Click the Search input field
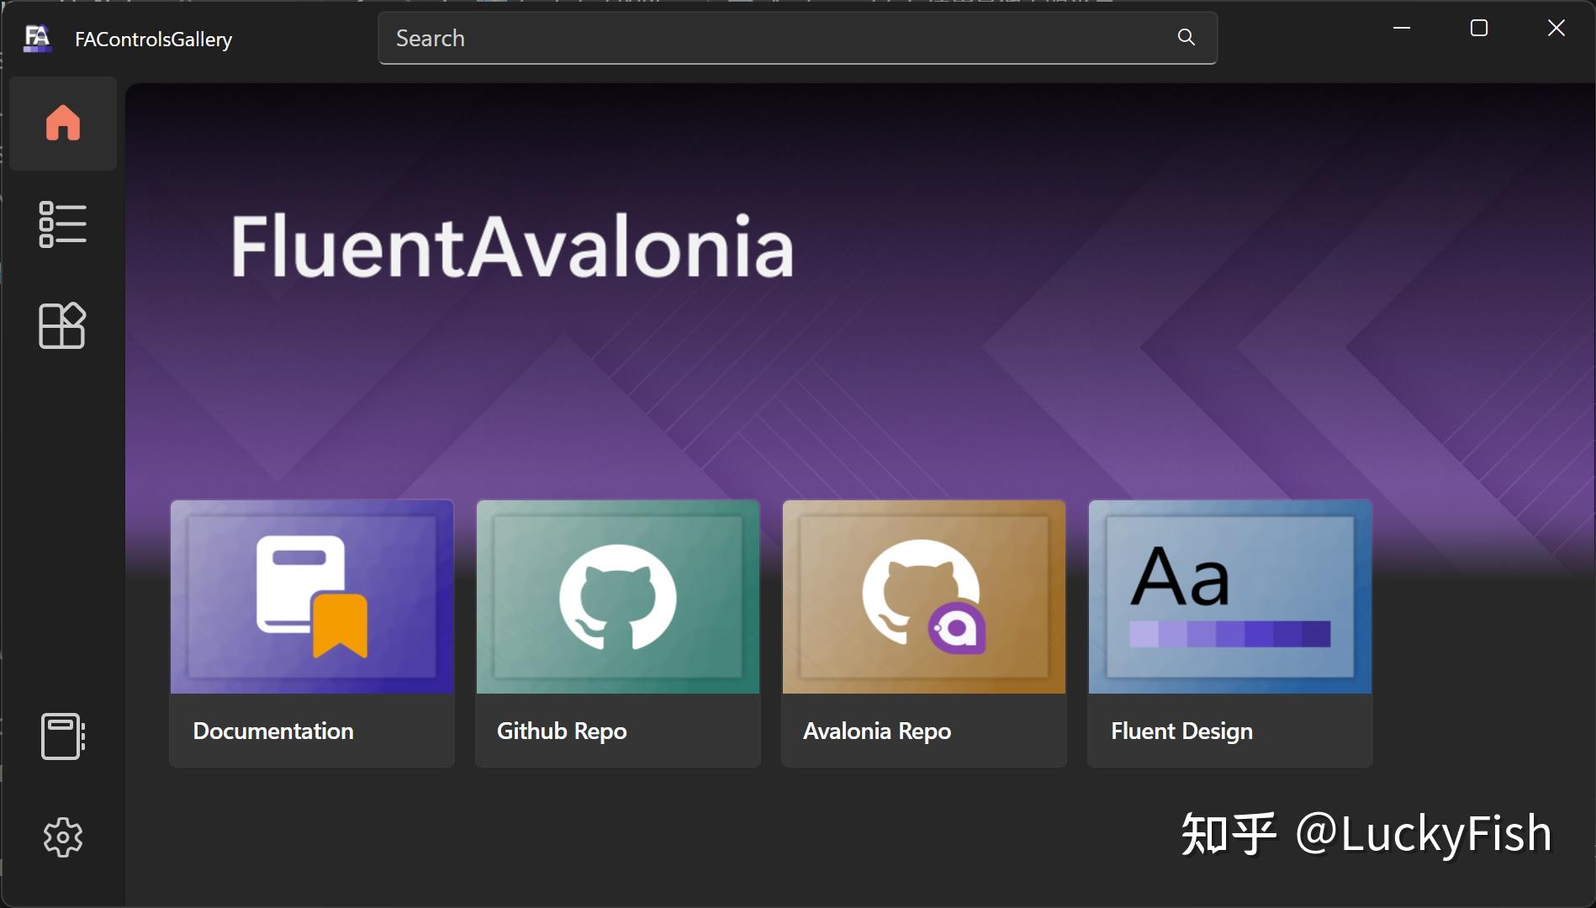This screenshot has height=908, width=1596. (757, 38)
